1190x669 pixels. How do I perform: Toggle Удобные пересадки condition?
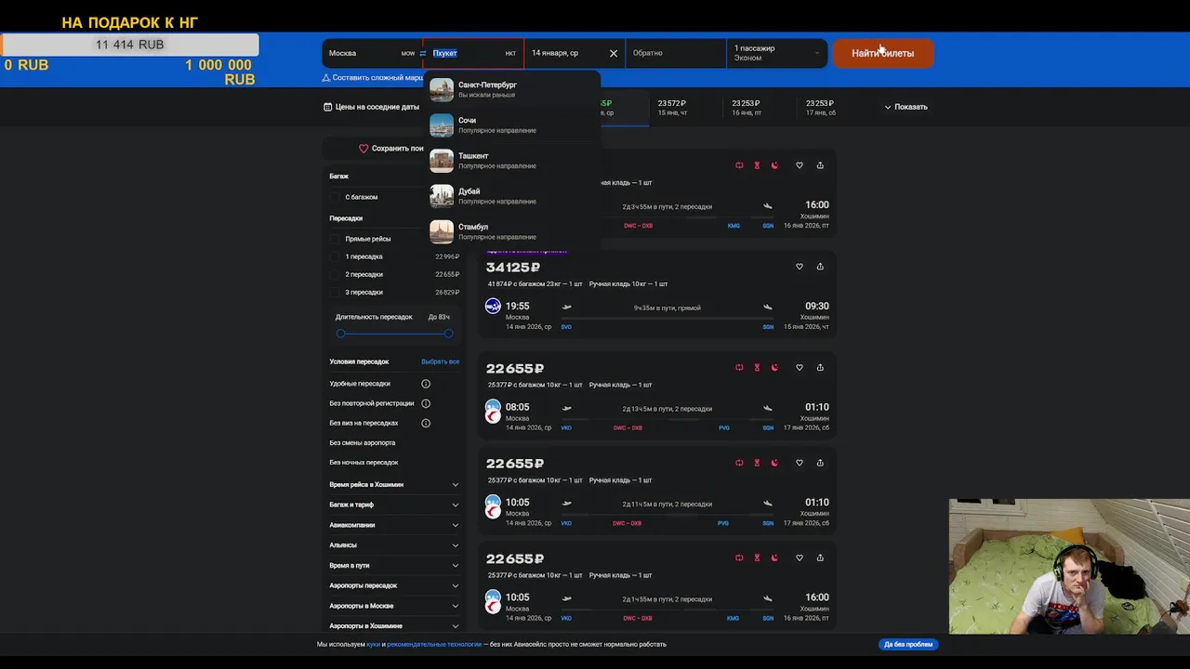(360, 384)
